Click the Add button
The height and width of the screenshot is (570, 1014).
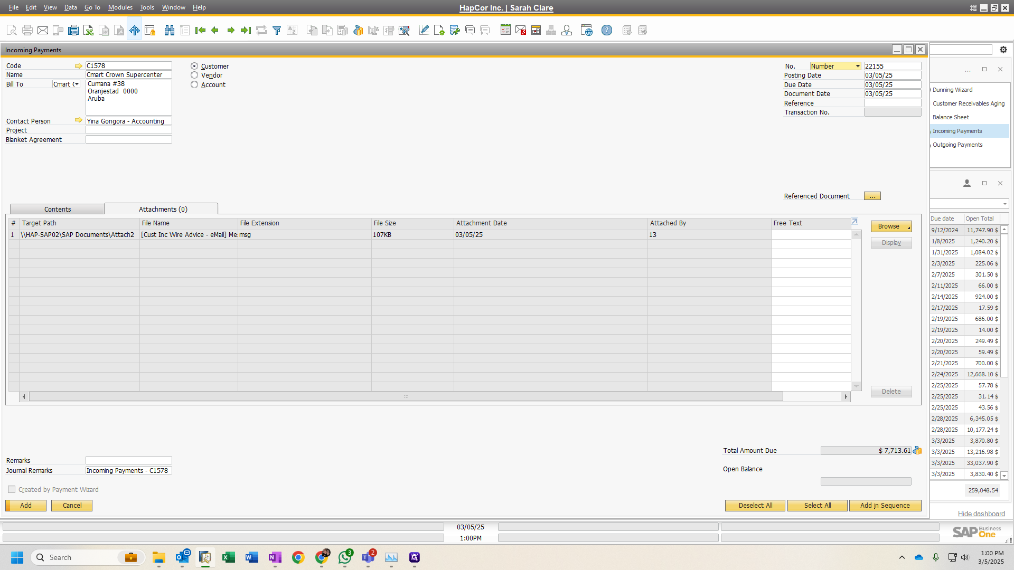tap(26, 505)
